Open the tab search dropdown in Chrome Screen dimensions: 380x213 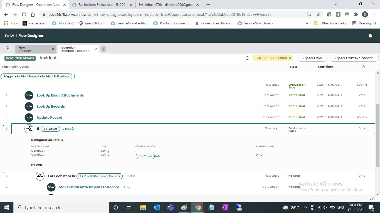335,4
